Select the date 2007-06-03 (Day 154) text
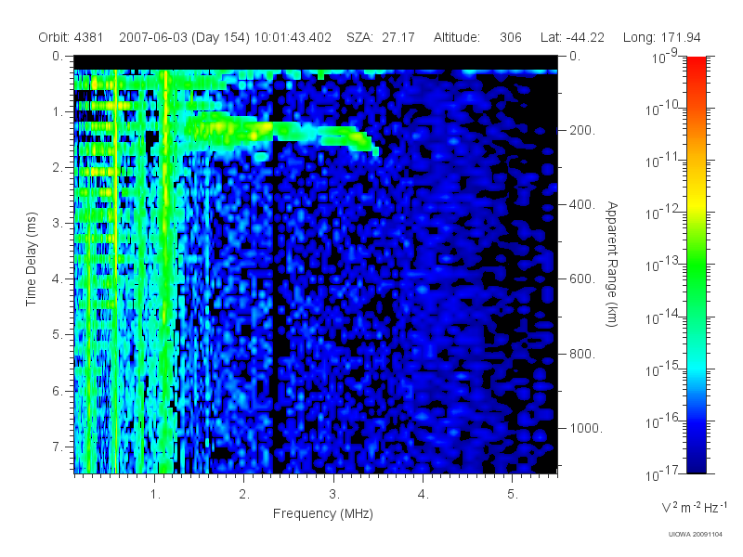The width and height of the screenshot is (743, 557). (184, 37)
